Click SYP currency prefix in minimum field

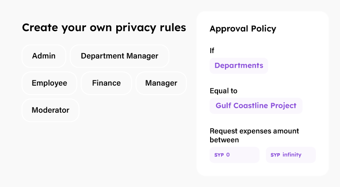click(x=219, y=155)
